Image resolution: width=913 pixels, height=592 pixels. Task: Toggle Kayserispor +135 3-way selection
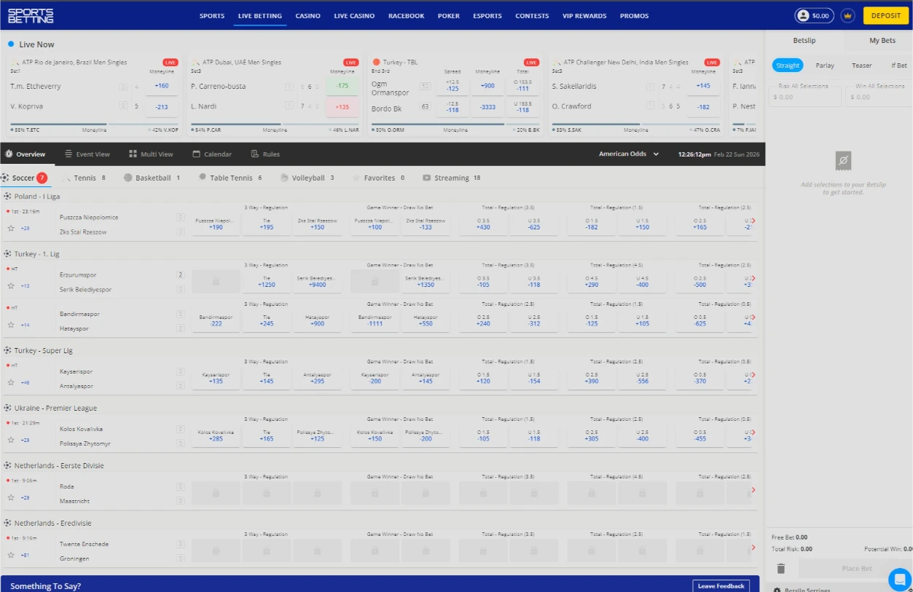tap(216, 378)
